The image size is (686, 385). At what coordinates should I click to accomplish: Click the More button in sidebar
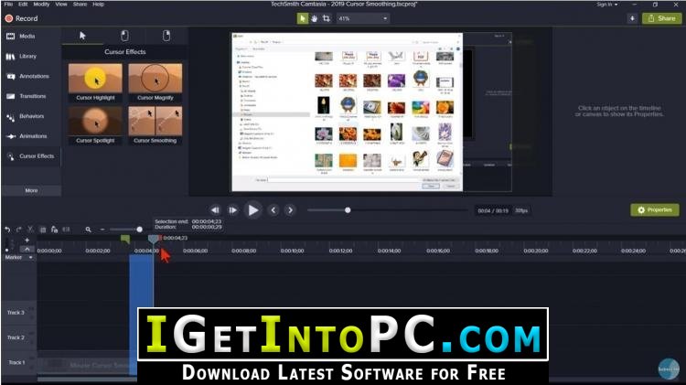pos(31,191)
